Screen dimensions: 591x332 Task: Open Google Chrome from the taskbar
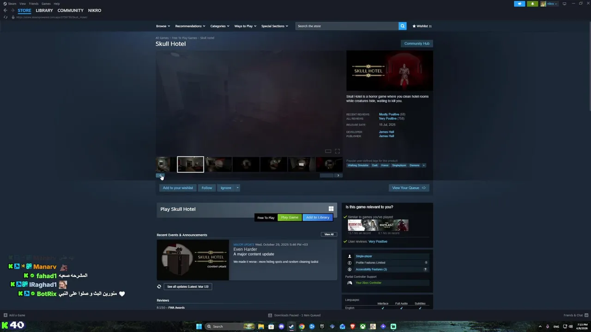point(302,326)
